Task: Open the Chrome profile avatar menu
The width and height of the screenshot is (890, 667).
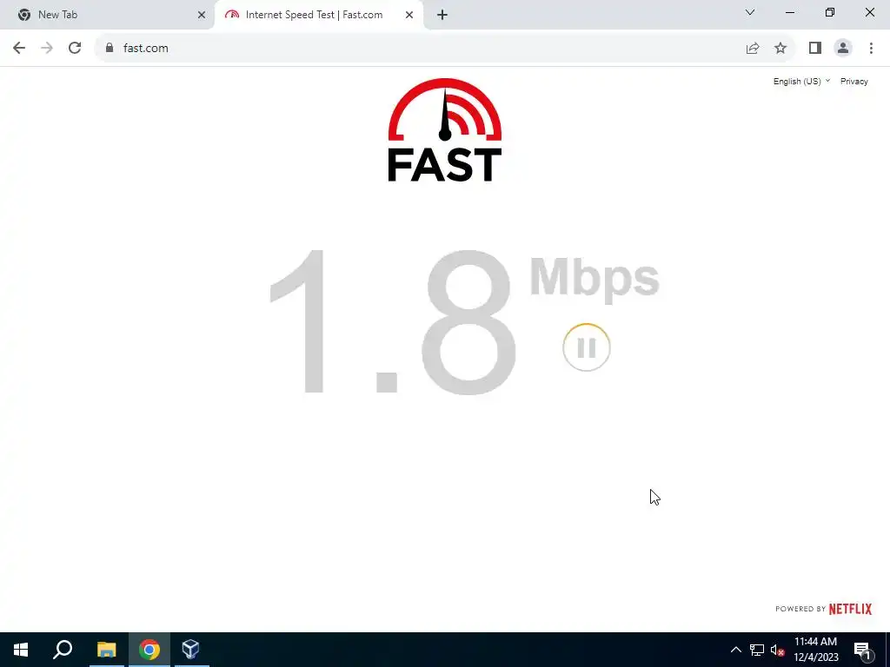Action: (843, 49)
